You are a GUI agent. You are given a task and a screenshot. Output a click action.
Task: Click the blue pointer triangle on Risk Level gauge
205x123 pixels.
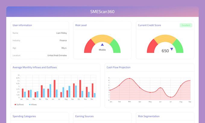point(102,45)
